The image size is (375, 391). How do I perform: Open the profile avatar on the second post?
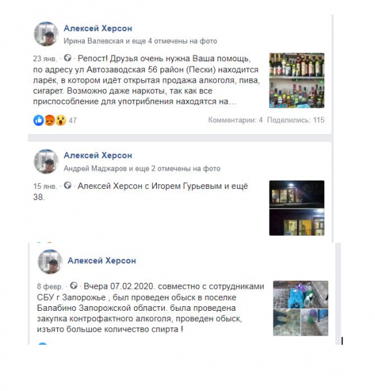coord(46,162)
